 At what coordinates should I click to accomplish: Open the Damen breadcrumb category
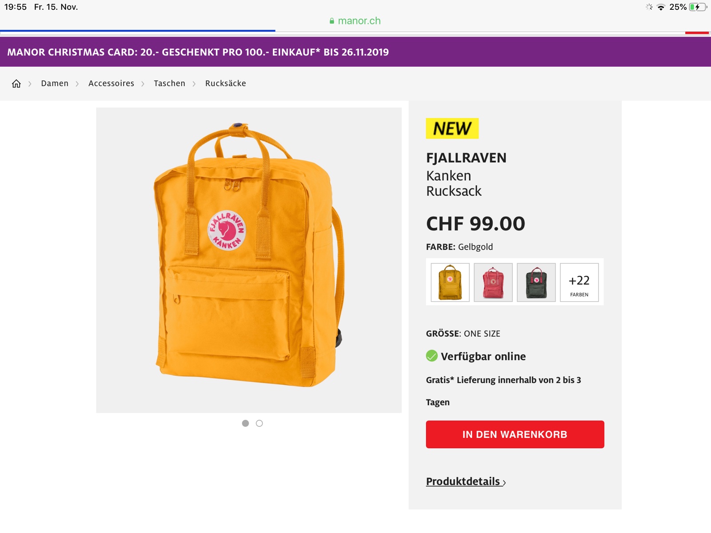(55, 84)
